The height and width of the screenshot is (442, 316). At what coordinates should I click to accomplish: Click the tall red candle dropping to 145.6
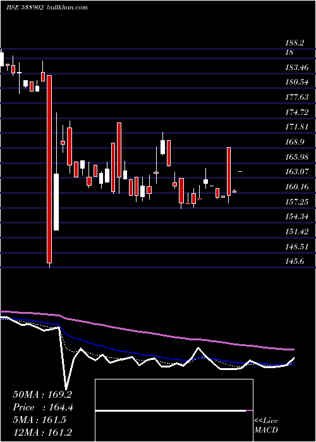click(x=49, y=169)
